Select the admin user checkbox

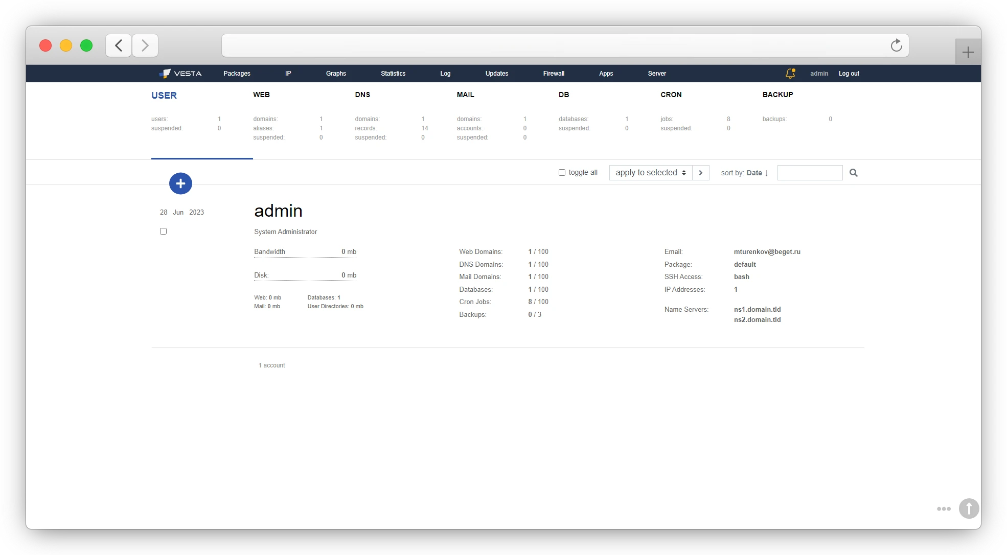pos(163,232)
